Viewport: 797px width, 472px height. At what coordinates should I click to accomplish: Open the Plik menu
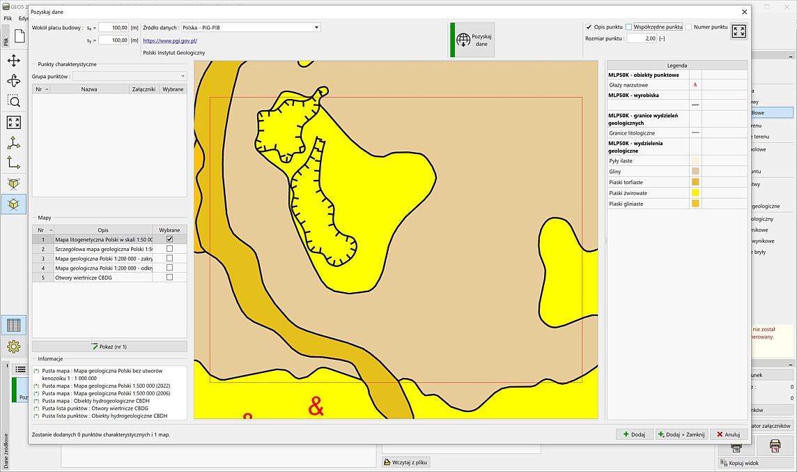(8, 18)
